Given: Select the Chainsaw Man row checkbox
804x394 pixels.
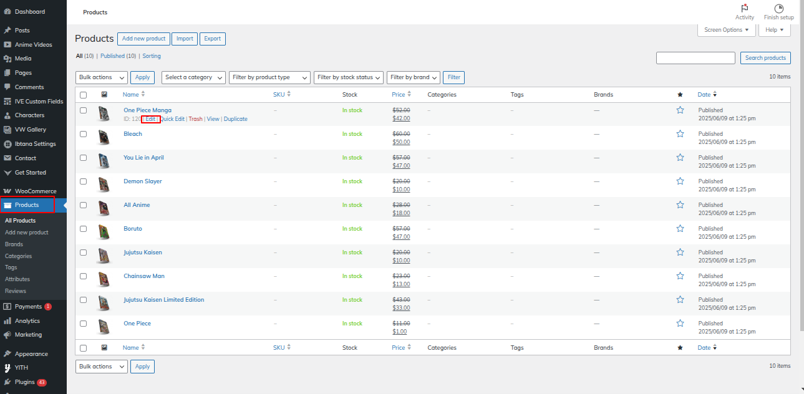Looking at the screenshot, I should tap(83, 276).
